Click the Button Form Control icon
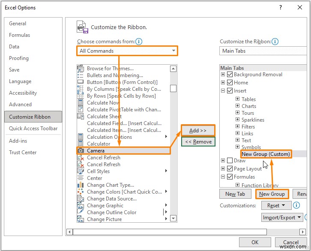 [81, 82]
